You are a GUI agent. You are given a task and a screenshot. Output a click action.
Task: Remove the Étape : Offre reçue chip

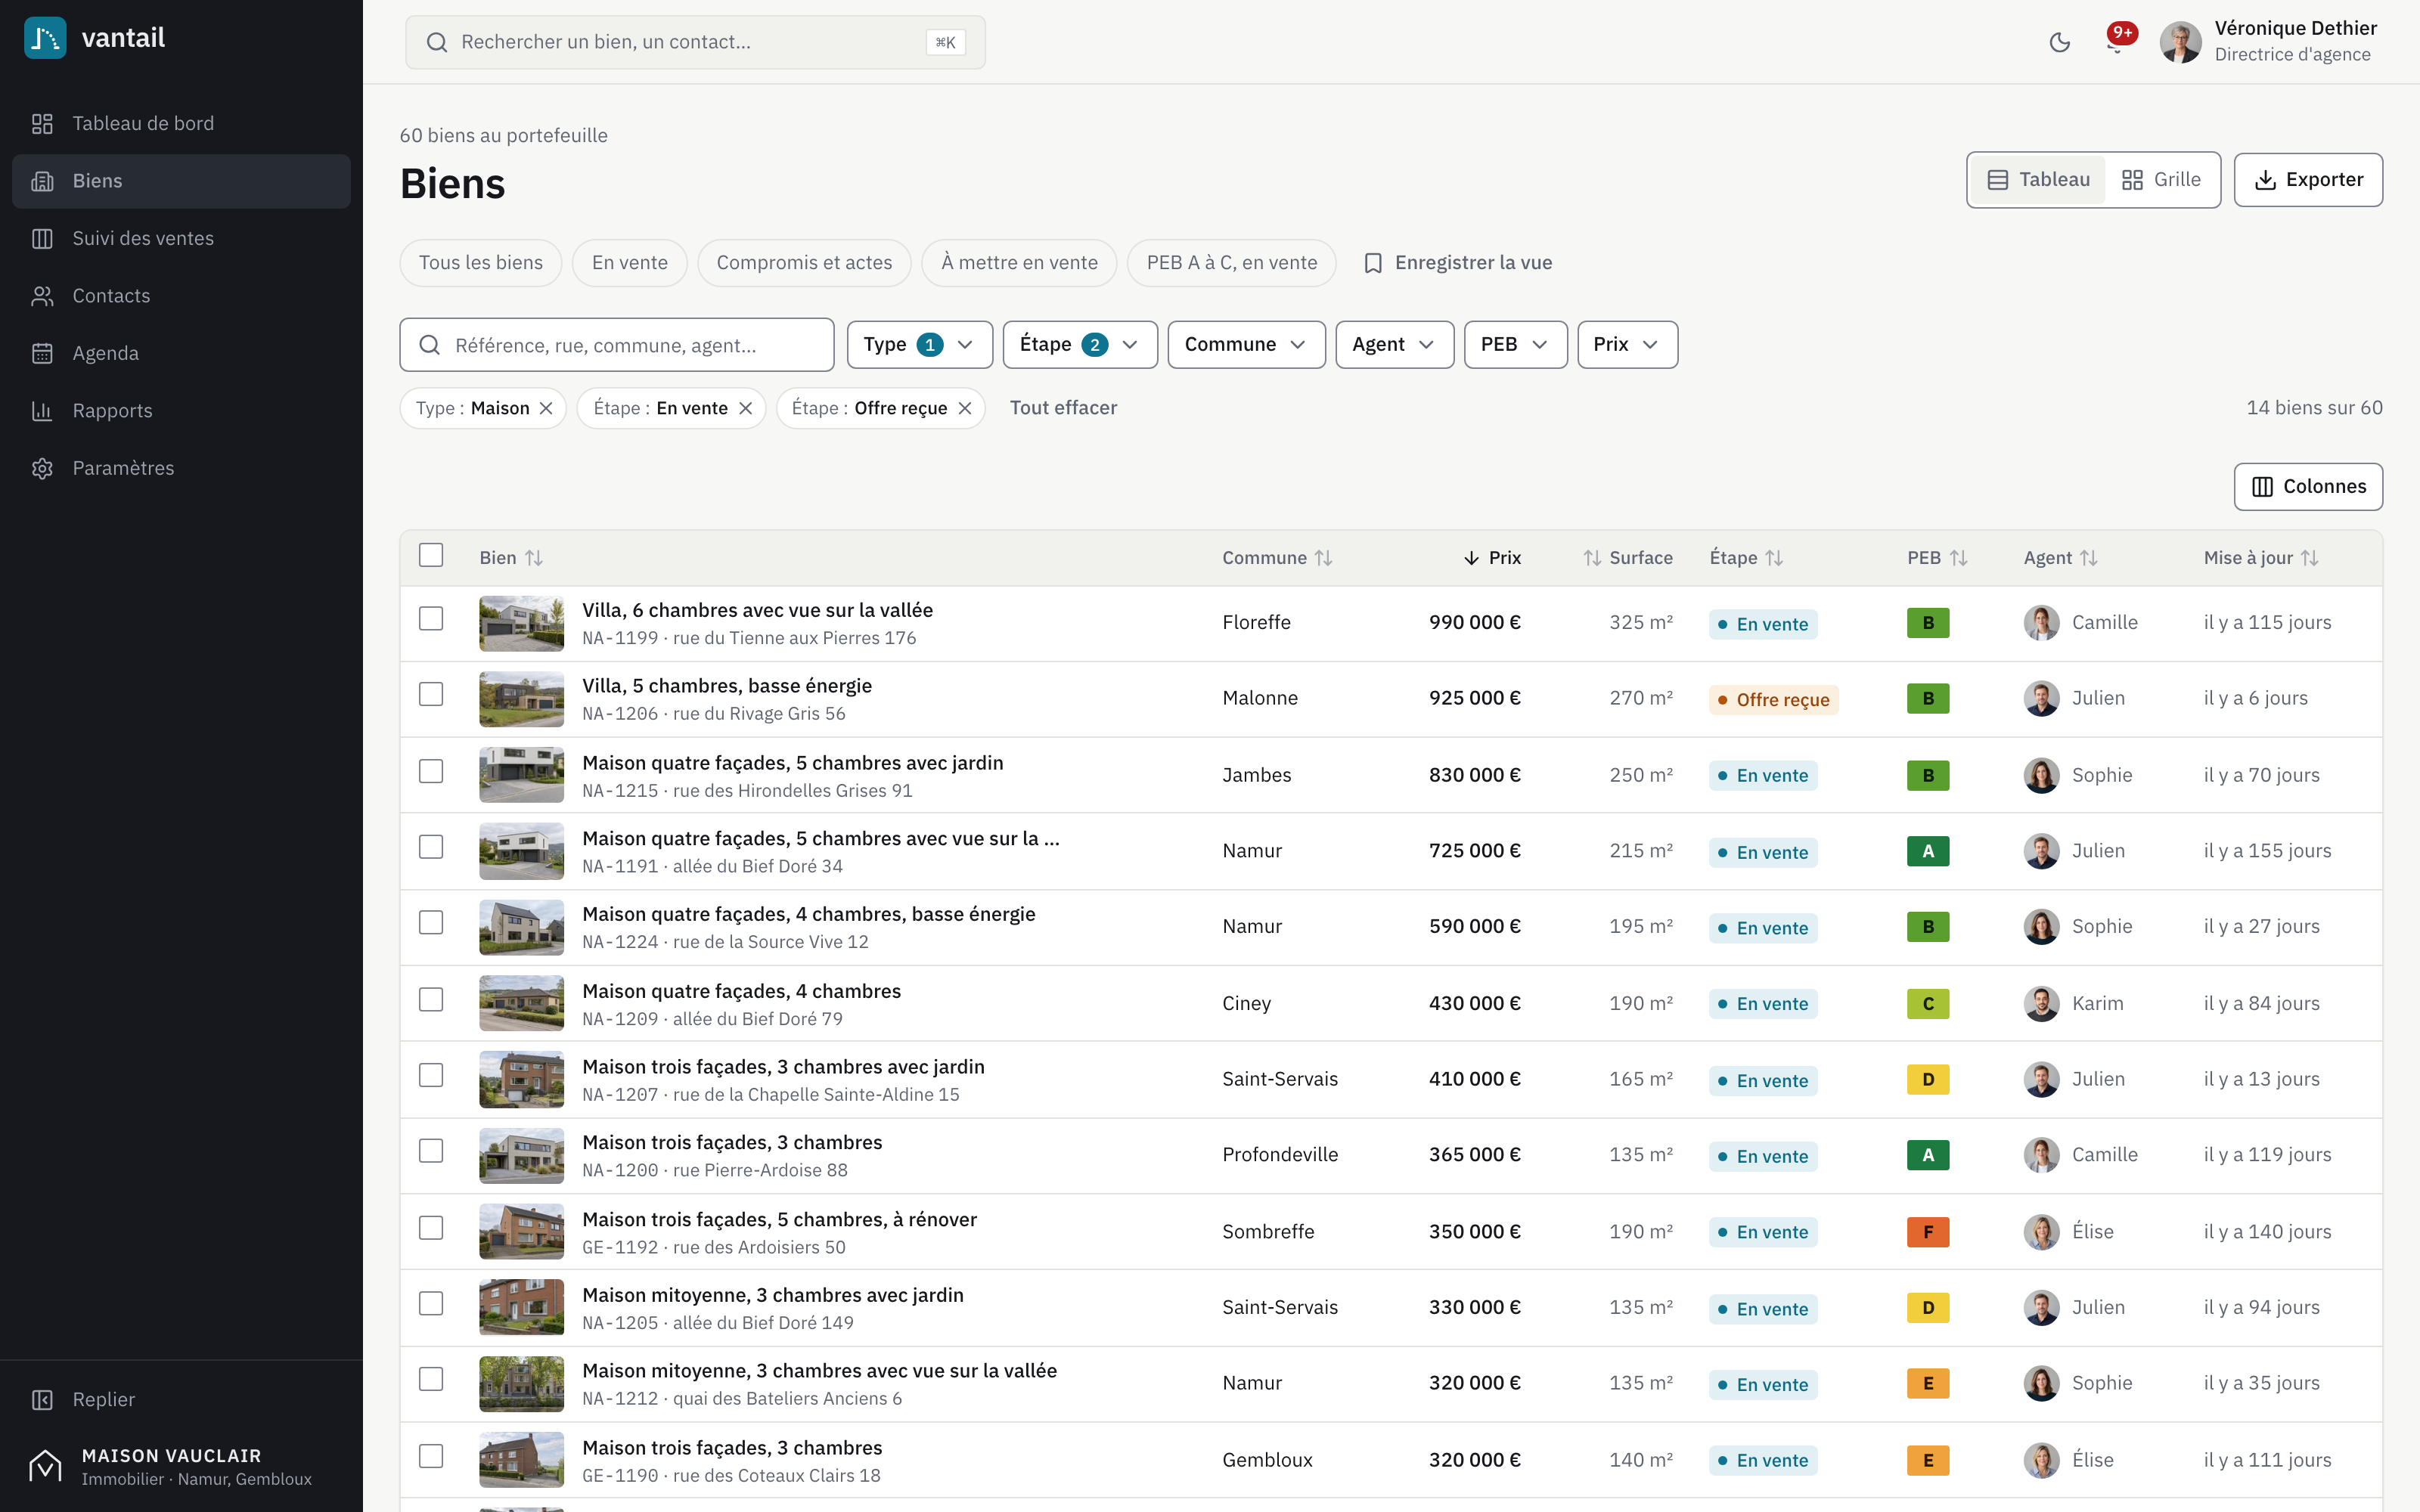[x=965, y=408]
